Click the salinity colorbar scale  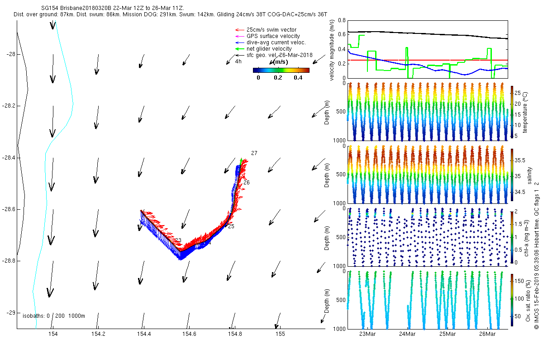tap(512, 174)
